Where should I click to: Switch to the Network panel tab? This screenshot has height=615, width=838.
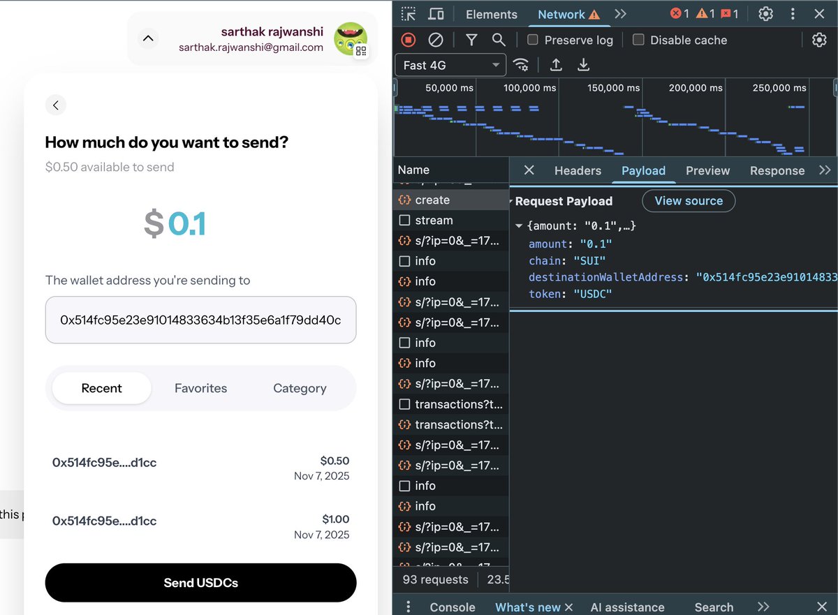(x=568, y=14)
